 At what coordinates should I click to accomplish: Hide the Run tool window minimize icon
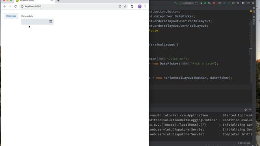pos(250,110)
